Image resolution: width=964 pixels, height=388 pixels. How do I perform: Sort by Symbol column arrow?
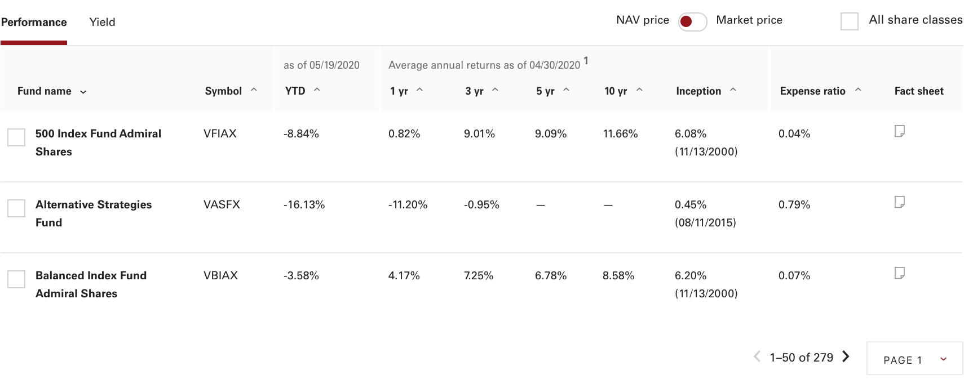pyautogui.click(x=254, y=90)
